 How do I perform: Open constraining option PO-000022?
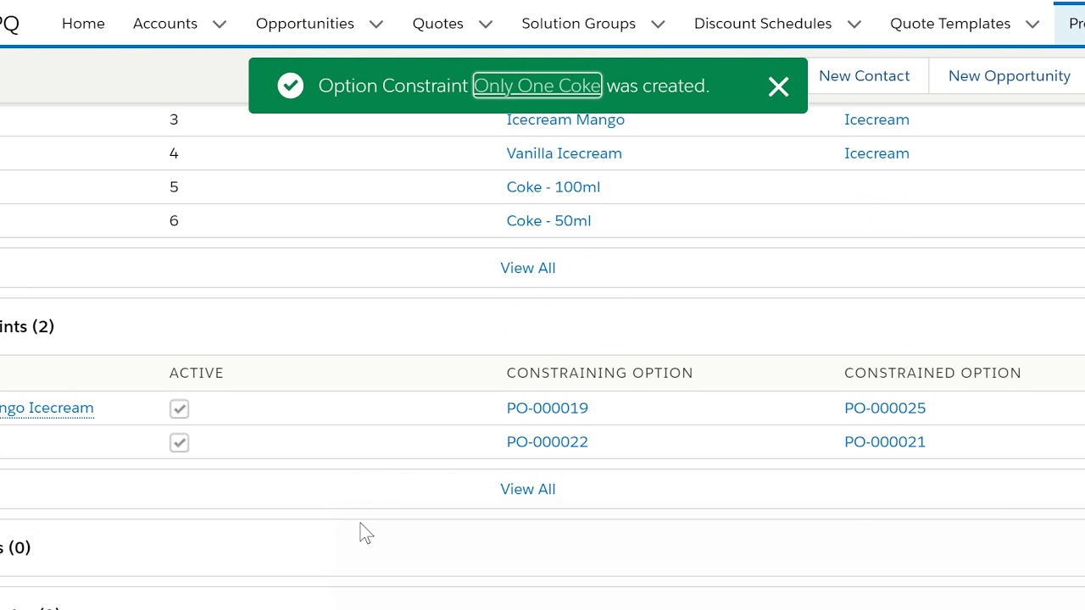(548, 442)
